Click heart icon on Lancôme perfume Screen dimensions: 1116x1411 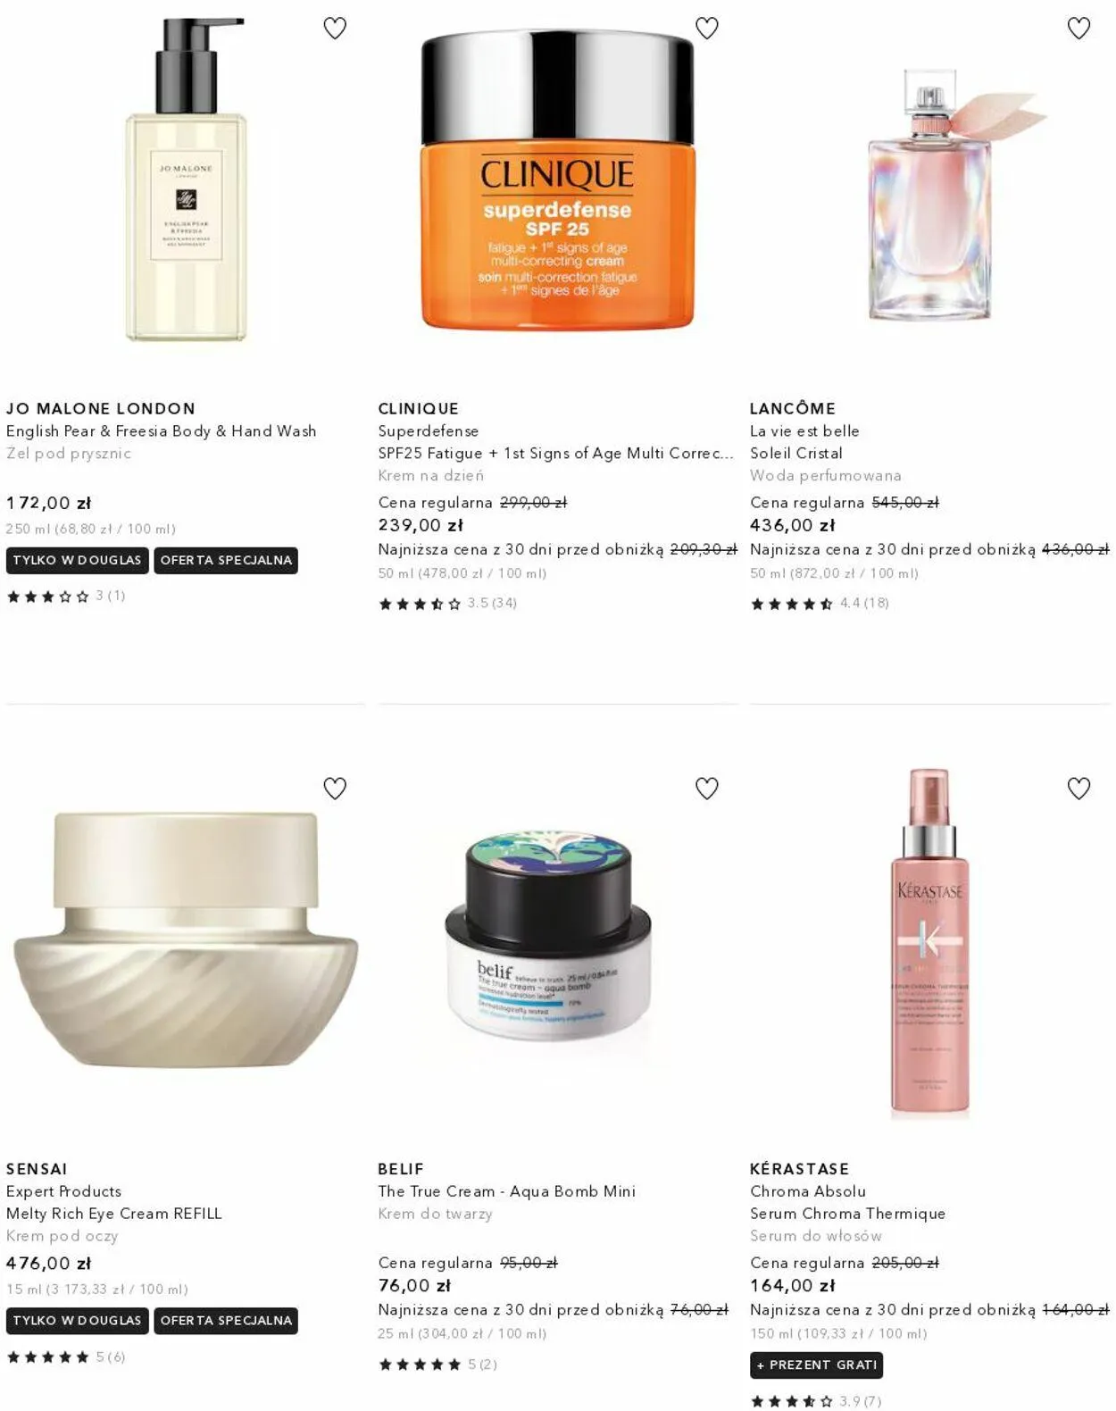tap(1079, 29)
